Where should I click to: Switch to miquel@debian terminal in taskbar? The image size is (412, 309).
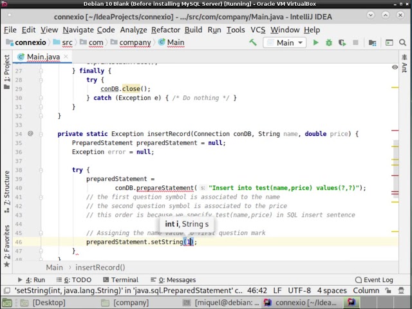(x=221, y=303)
